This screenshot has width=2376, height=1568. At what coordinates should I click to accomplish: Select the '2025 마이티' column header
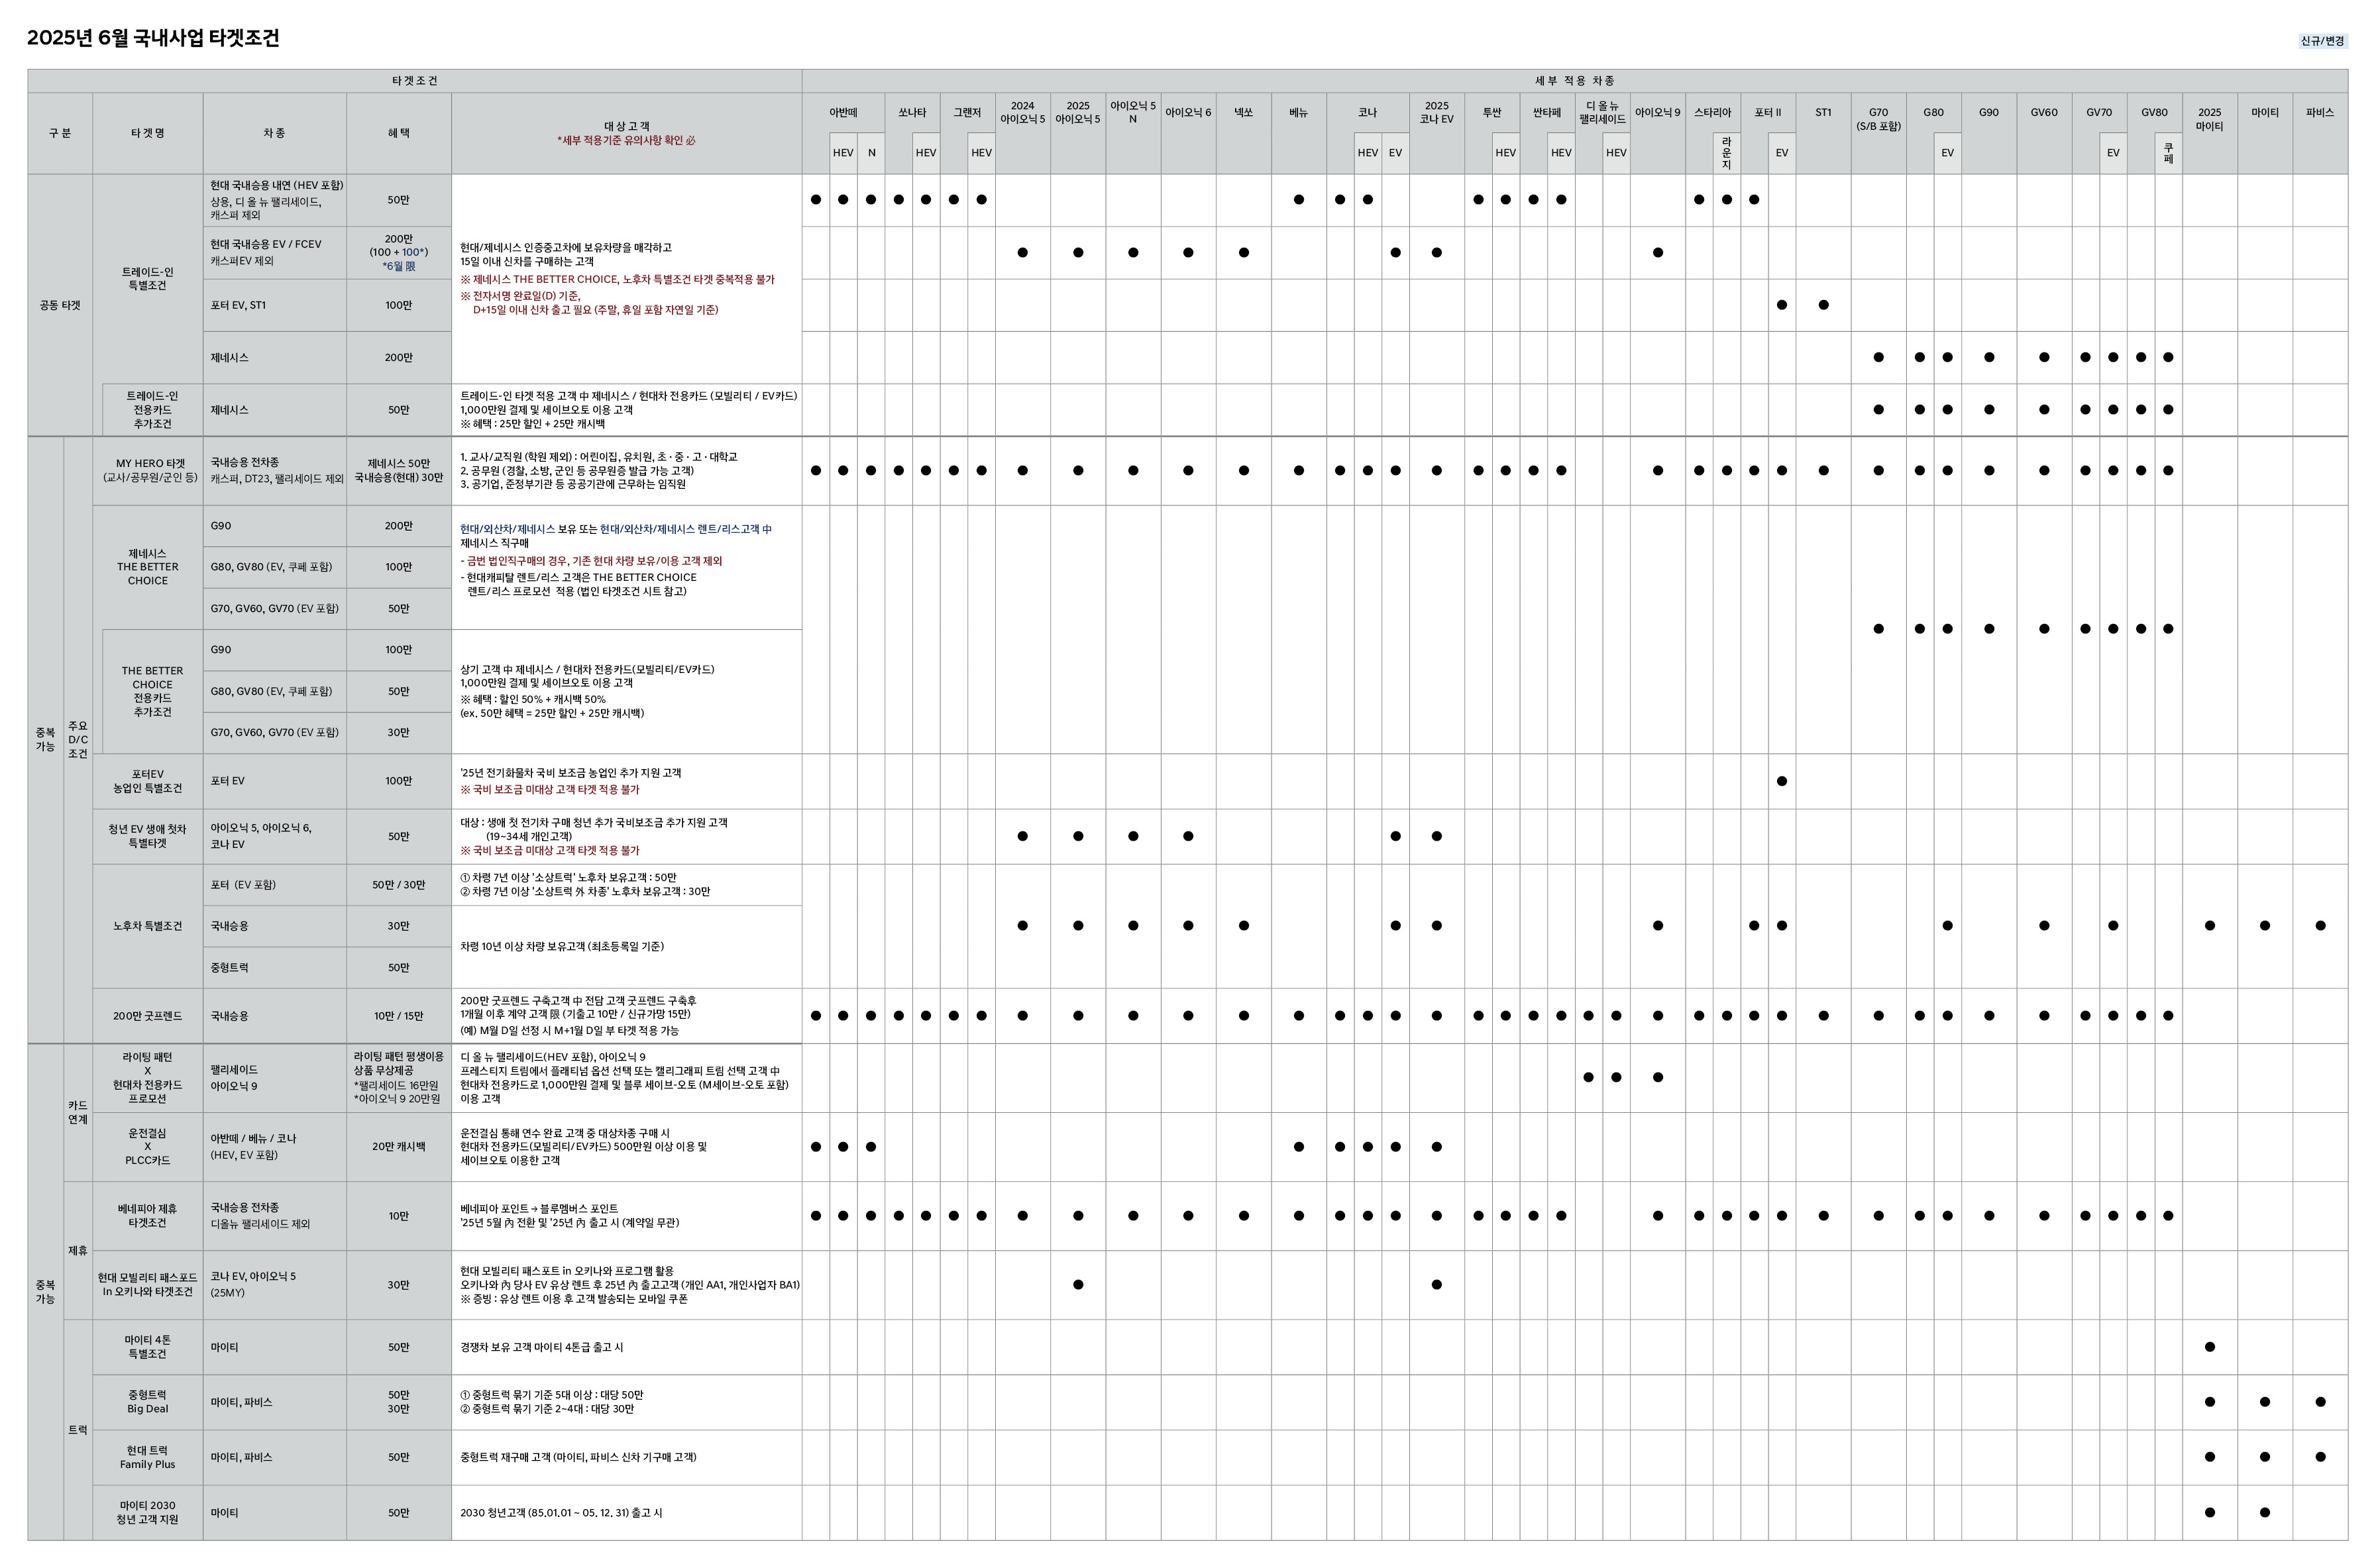(x=2209, y=120)
